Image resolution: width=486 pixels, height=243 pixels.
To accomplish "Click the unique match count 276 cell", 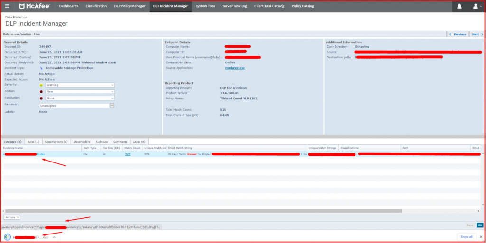I will click(147, 154).
